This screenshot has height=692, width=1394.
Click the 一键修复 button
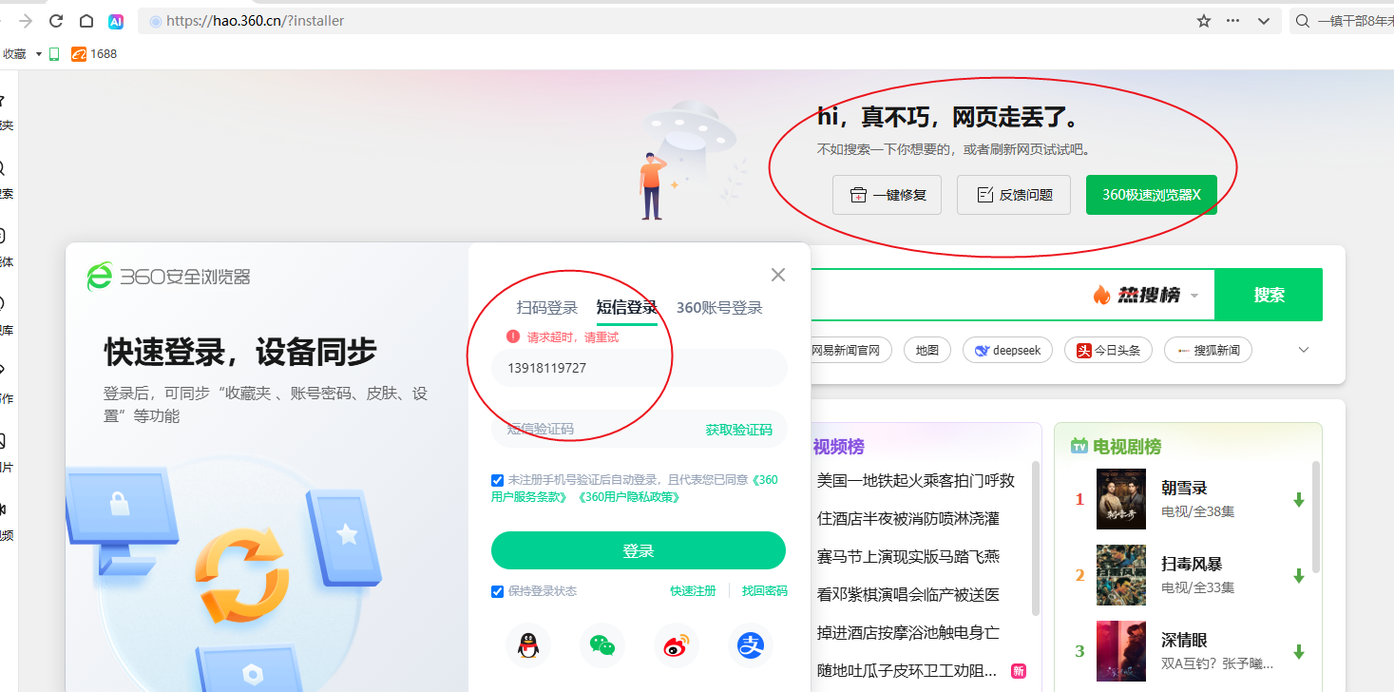coord(887,195)
